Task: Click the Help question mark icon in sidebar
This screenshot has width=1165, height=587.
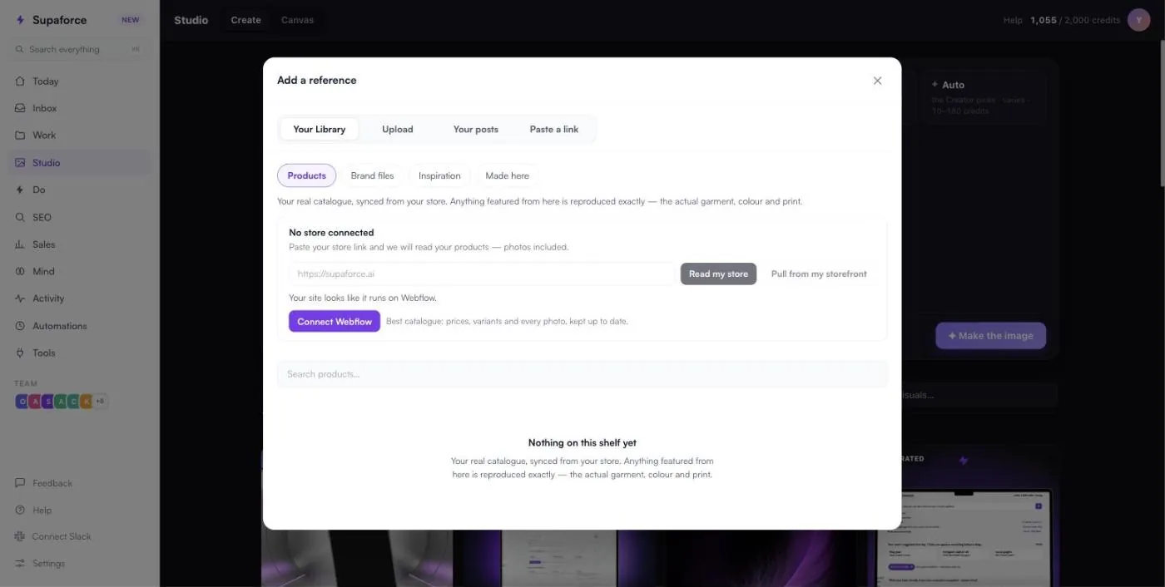Action: 20,510
